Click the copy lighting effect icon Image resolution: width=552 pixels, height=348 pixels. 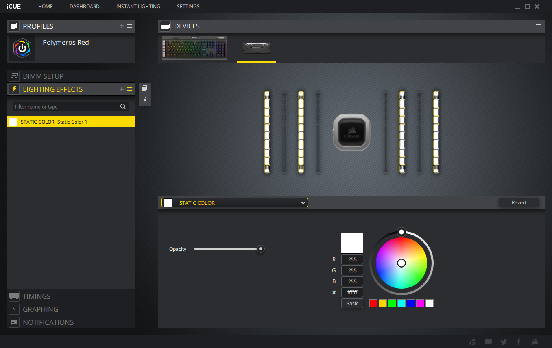tap(144, 88)
